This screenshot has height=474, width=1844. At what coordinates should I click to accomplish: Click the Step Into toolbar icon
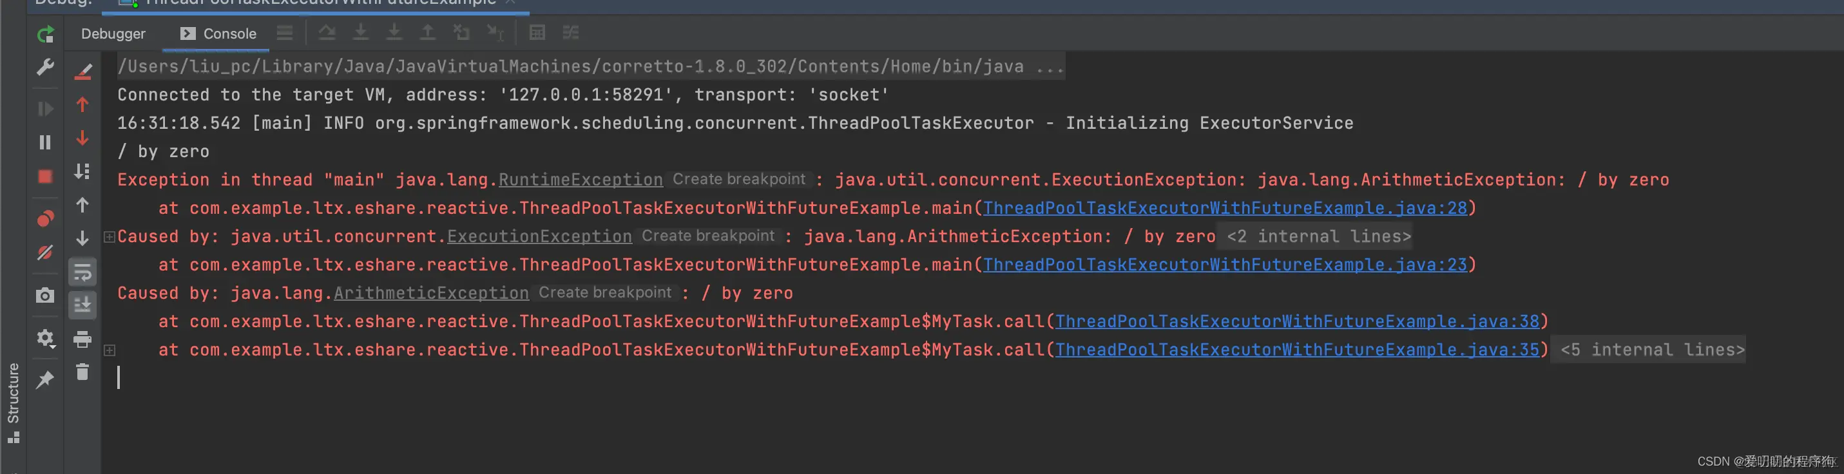click(361, 32)
